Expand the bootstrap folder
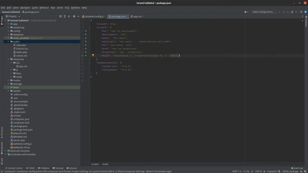The width and height of the screenshot is (308, 173). click(x=8, y=27)
